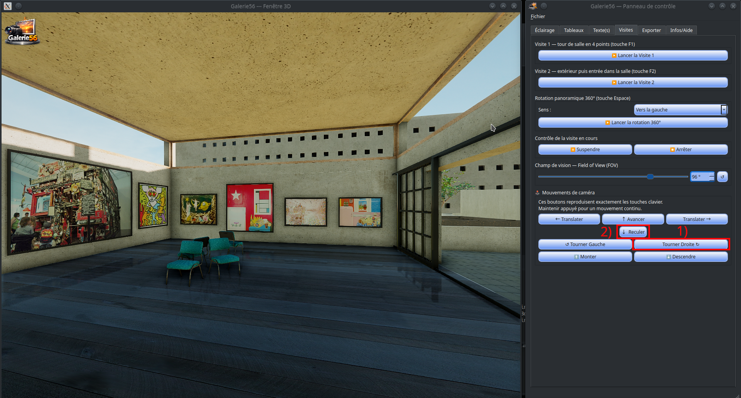
Task: Click the X11 icon in 3D window title bar
Action: click(8, 6)
